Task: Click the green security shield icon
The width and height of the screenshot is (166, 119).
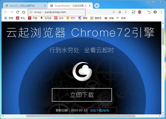Action: tap(31, 12)
